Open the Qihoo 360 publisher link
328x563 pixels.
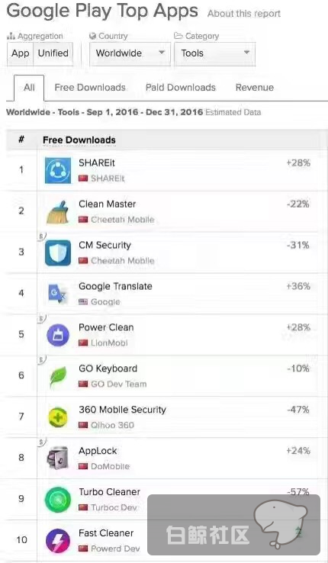pyautogui.click(x=112, y=425)
